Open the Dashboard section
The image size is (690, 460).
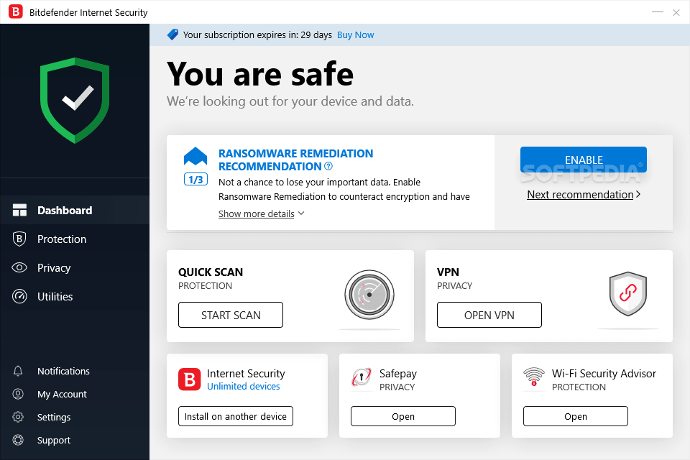point(75,210)
